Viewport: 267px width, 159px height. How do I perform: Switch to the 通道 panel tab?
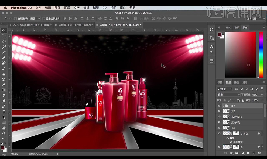coord(245,82)
